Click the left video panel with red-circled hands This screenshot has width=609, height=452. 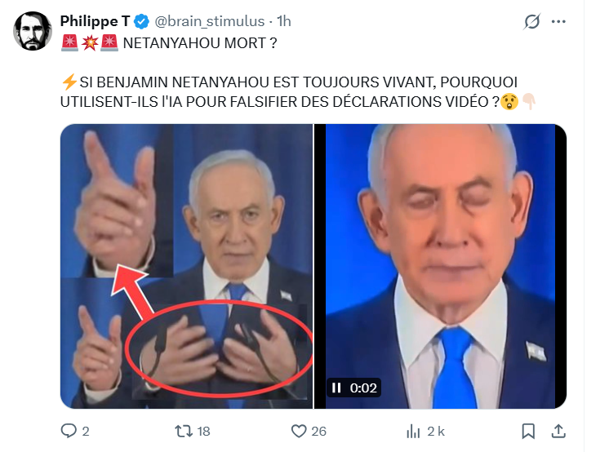[186, 266]
